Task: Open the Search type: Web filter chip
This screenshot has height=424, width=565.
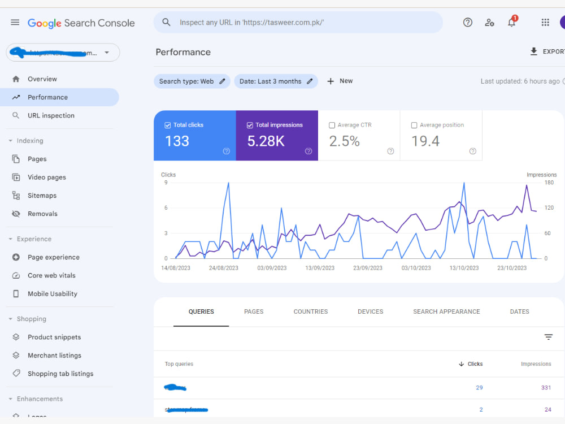Action: click(192, 81)
